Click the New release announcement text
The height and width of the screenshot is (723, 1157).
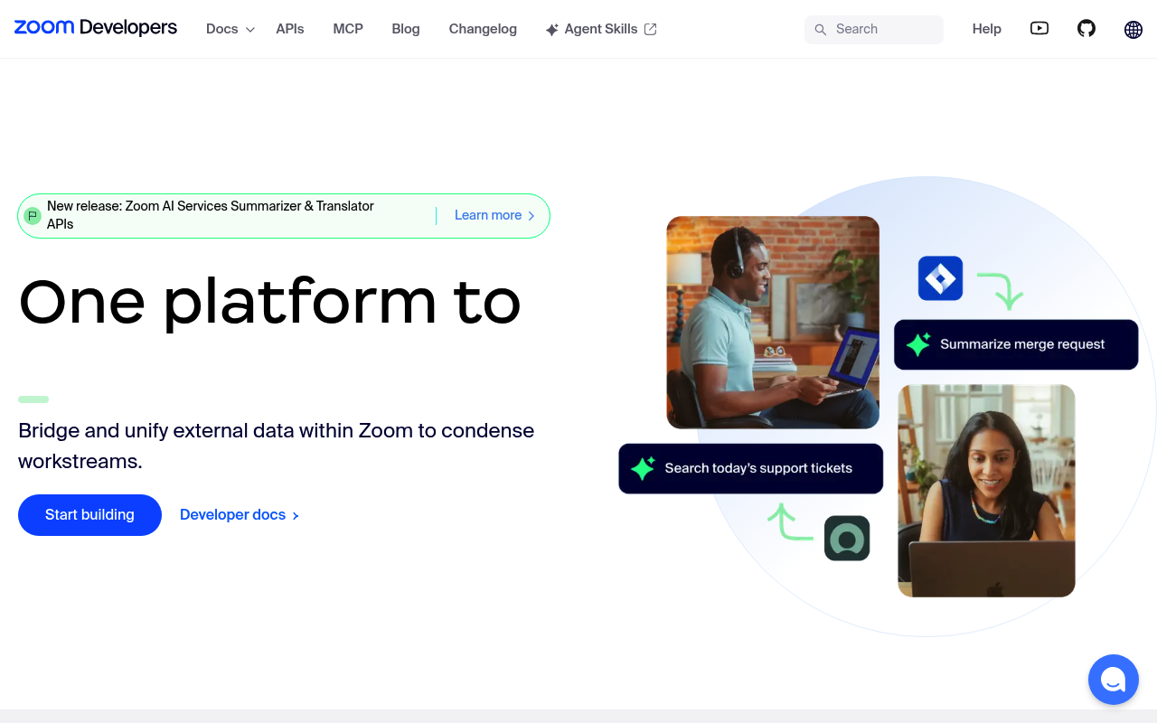point(211,215)
